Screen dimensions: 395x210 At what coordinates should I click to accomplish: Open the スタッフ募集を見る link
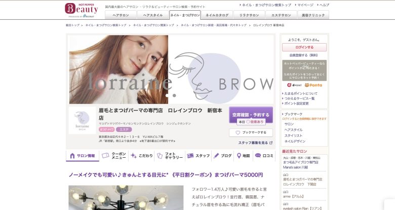coord(255,143)
